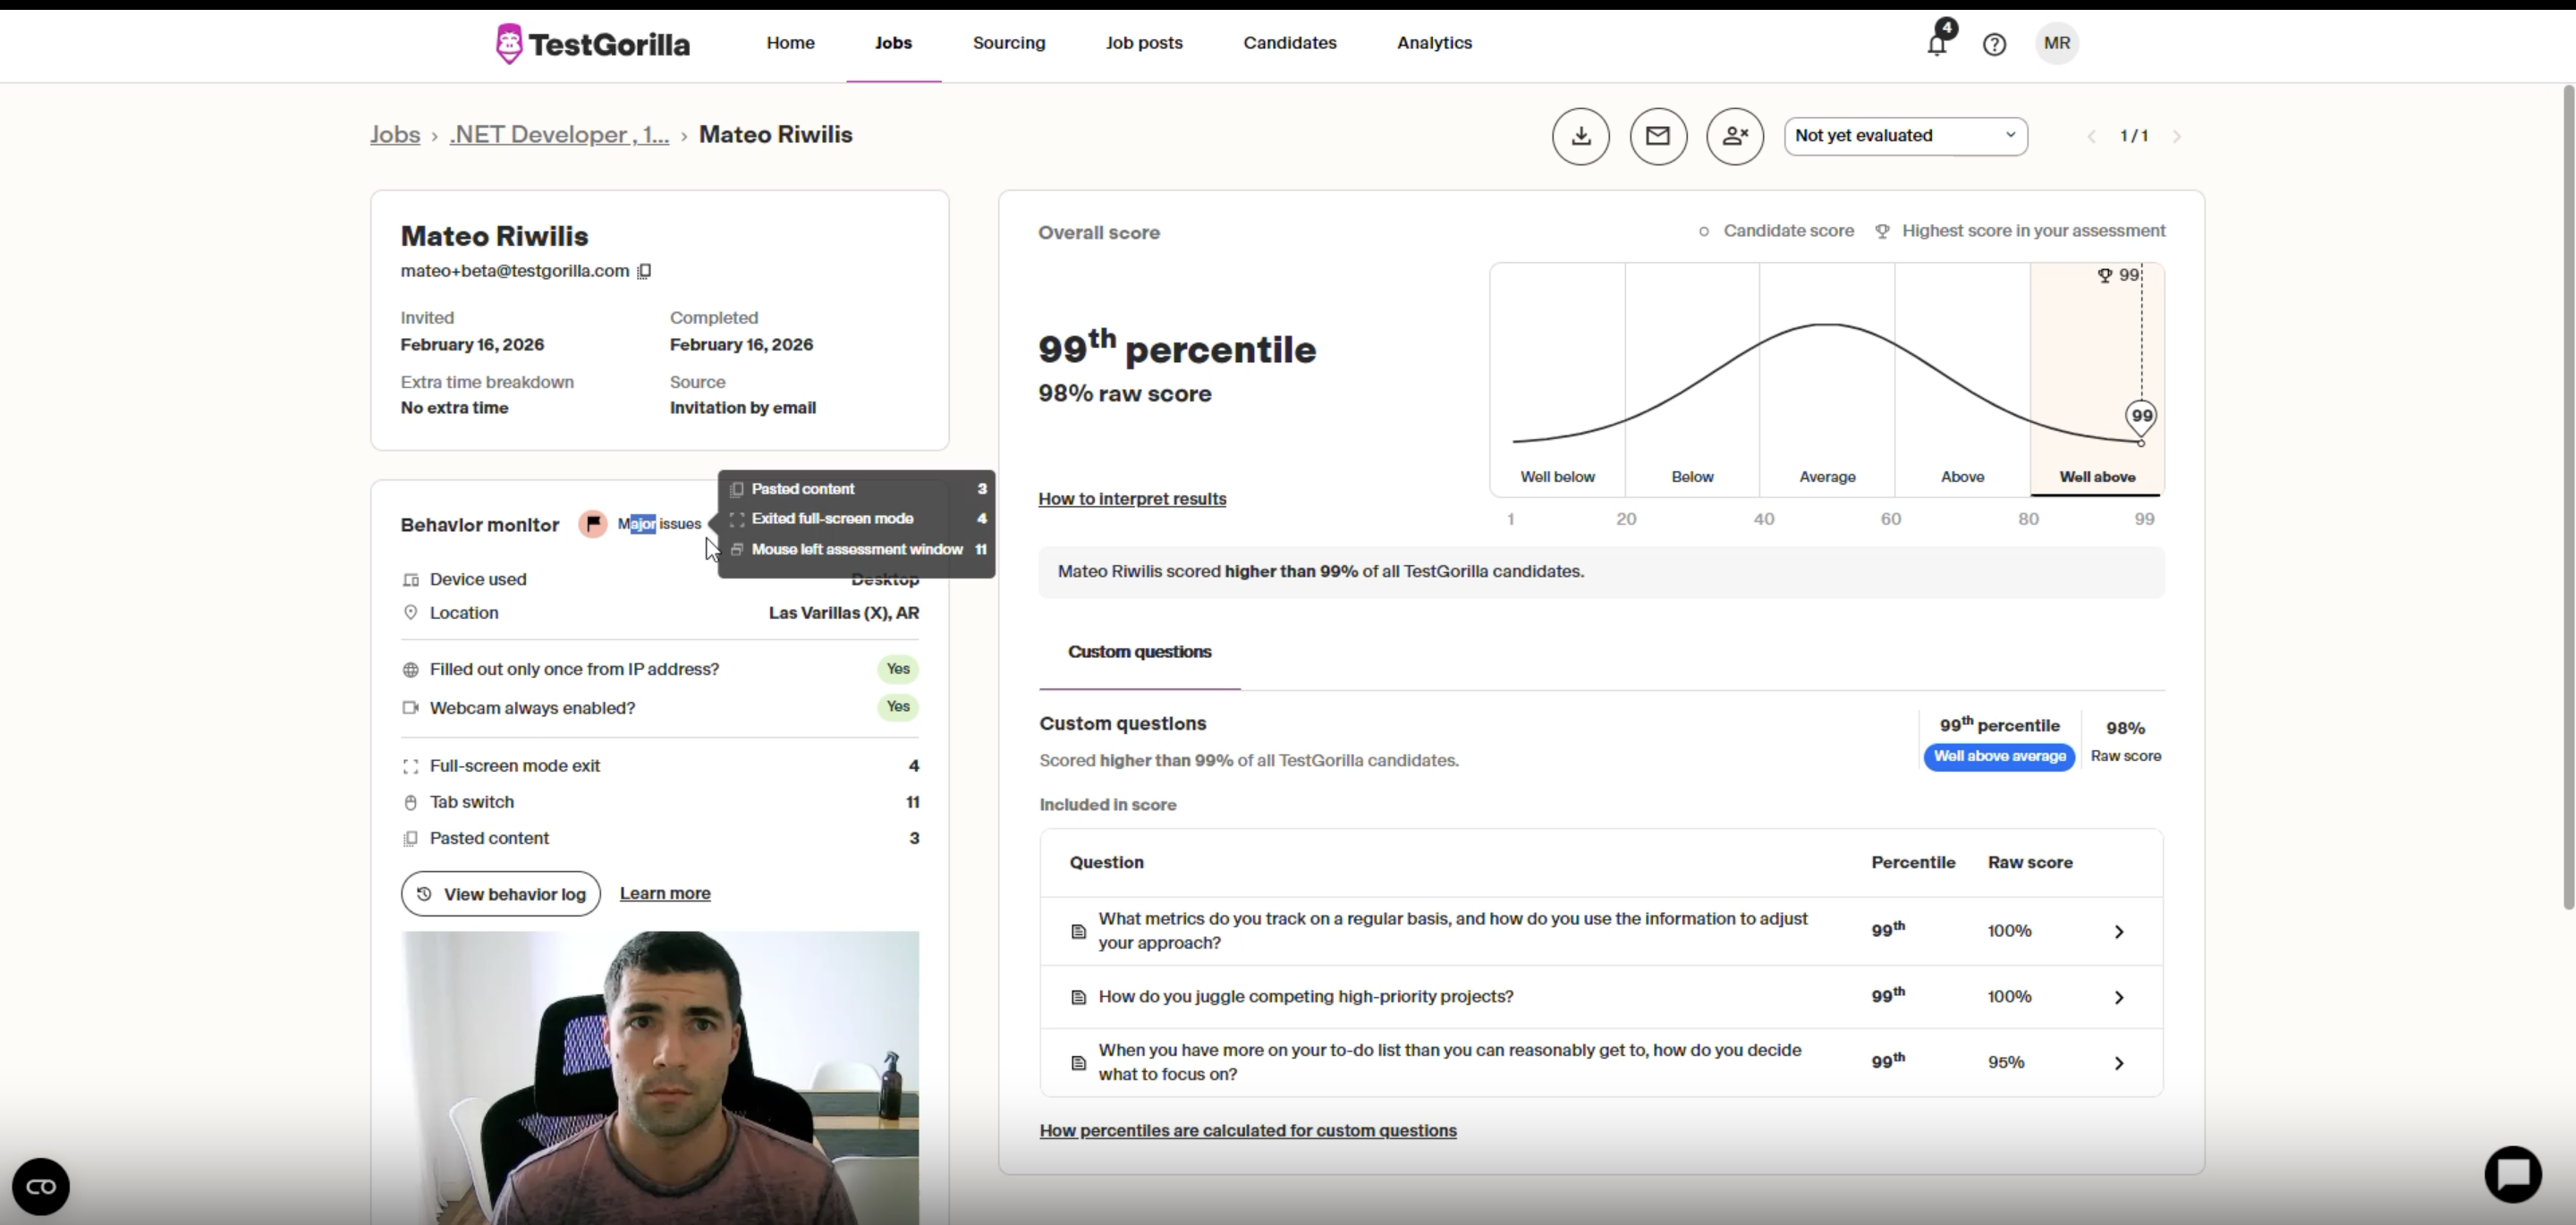Click the Jobs breadcrumb link

coord(395,135)
